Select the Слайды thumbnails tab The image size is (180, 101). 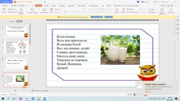19,21
